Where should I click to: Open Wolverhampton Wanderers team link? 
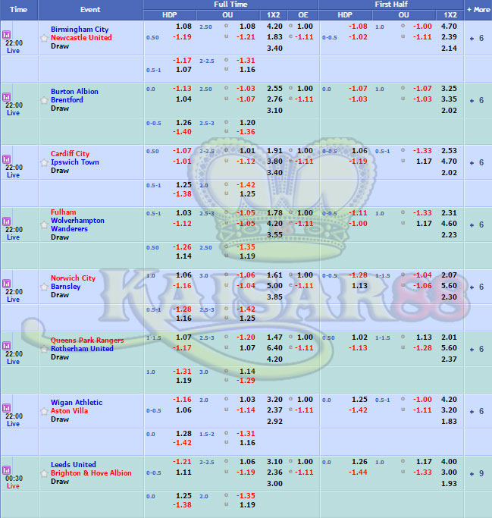(77, 224)
